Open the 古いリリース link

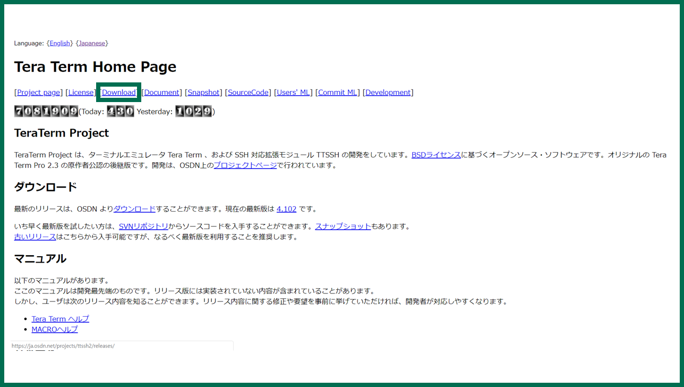35,237
